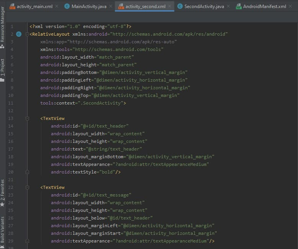Viewport: 298px width, 249px height.
Task: Collapse the second TextView fold marker on line 22
Action: point(27,187)
